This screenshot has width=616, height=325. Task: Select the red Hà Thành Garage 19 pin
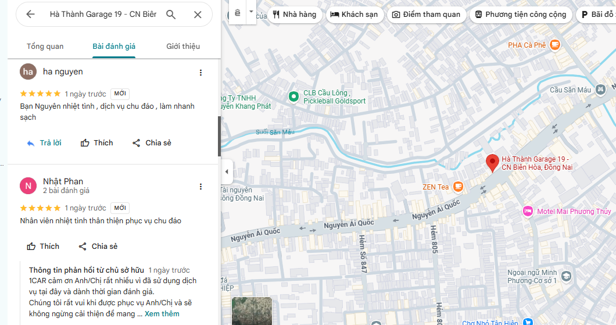(492, 163)
